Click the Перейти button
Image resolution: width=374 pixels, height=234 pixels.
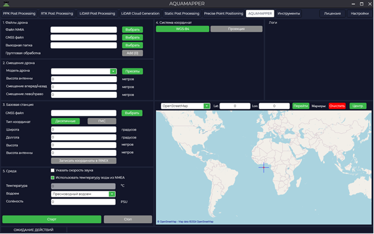[x=301, y=106]
